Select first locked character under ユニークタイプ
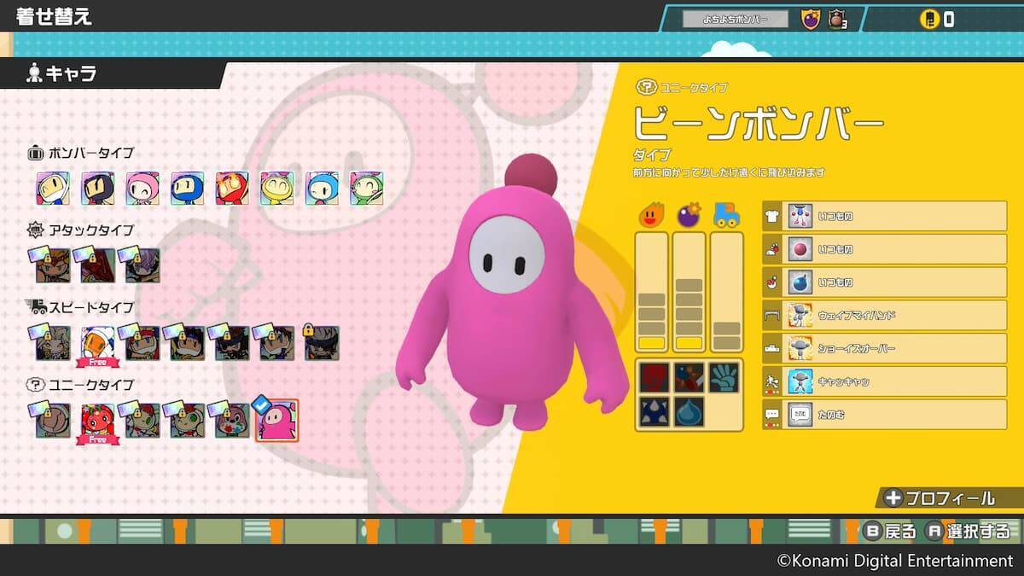 52,420
